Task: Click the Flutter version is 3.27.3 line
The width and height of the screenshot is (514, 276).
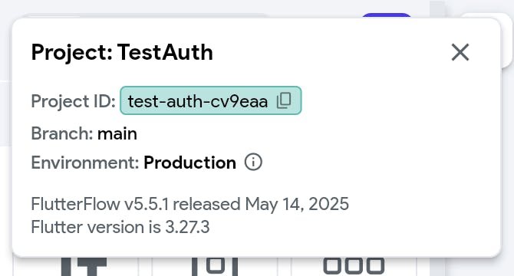Action: point(120,227)
